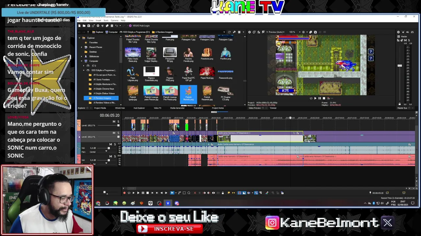This screenshot has height=236, width=421.
Task: Open Preview (Auto) quality dropdown
Action: [276, 32]
